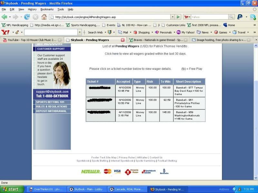
Task: Open the Help menu
Action: coord(70,9)
